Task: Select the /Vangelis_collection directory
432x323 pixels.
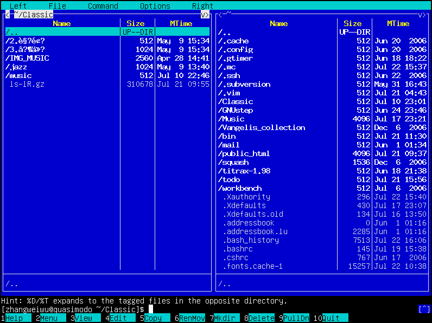Action: click(x=261, y=127)
